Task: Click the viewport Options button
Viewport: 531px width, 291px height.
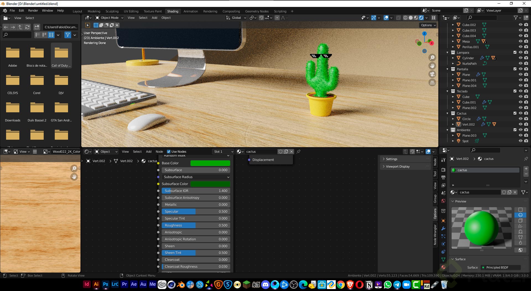Action: coord(428,25)
